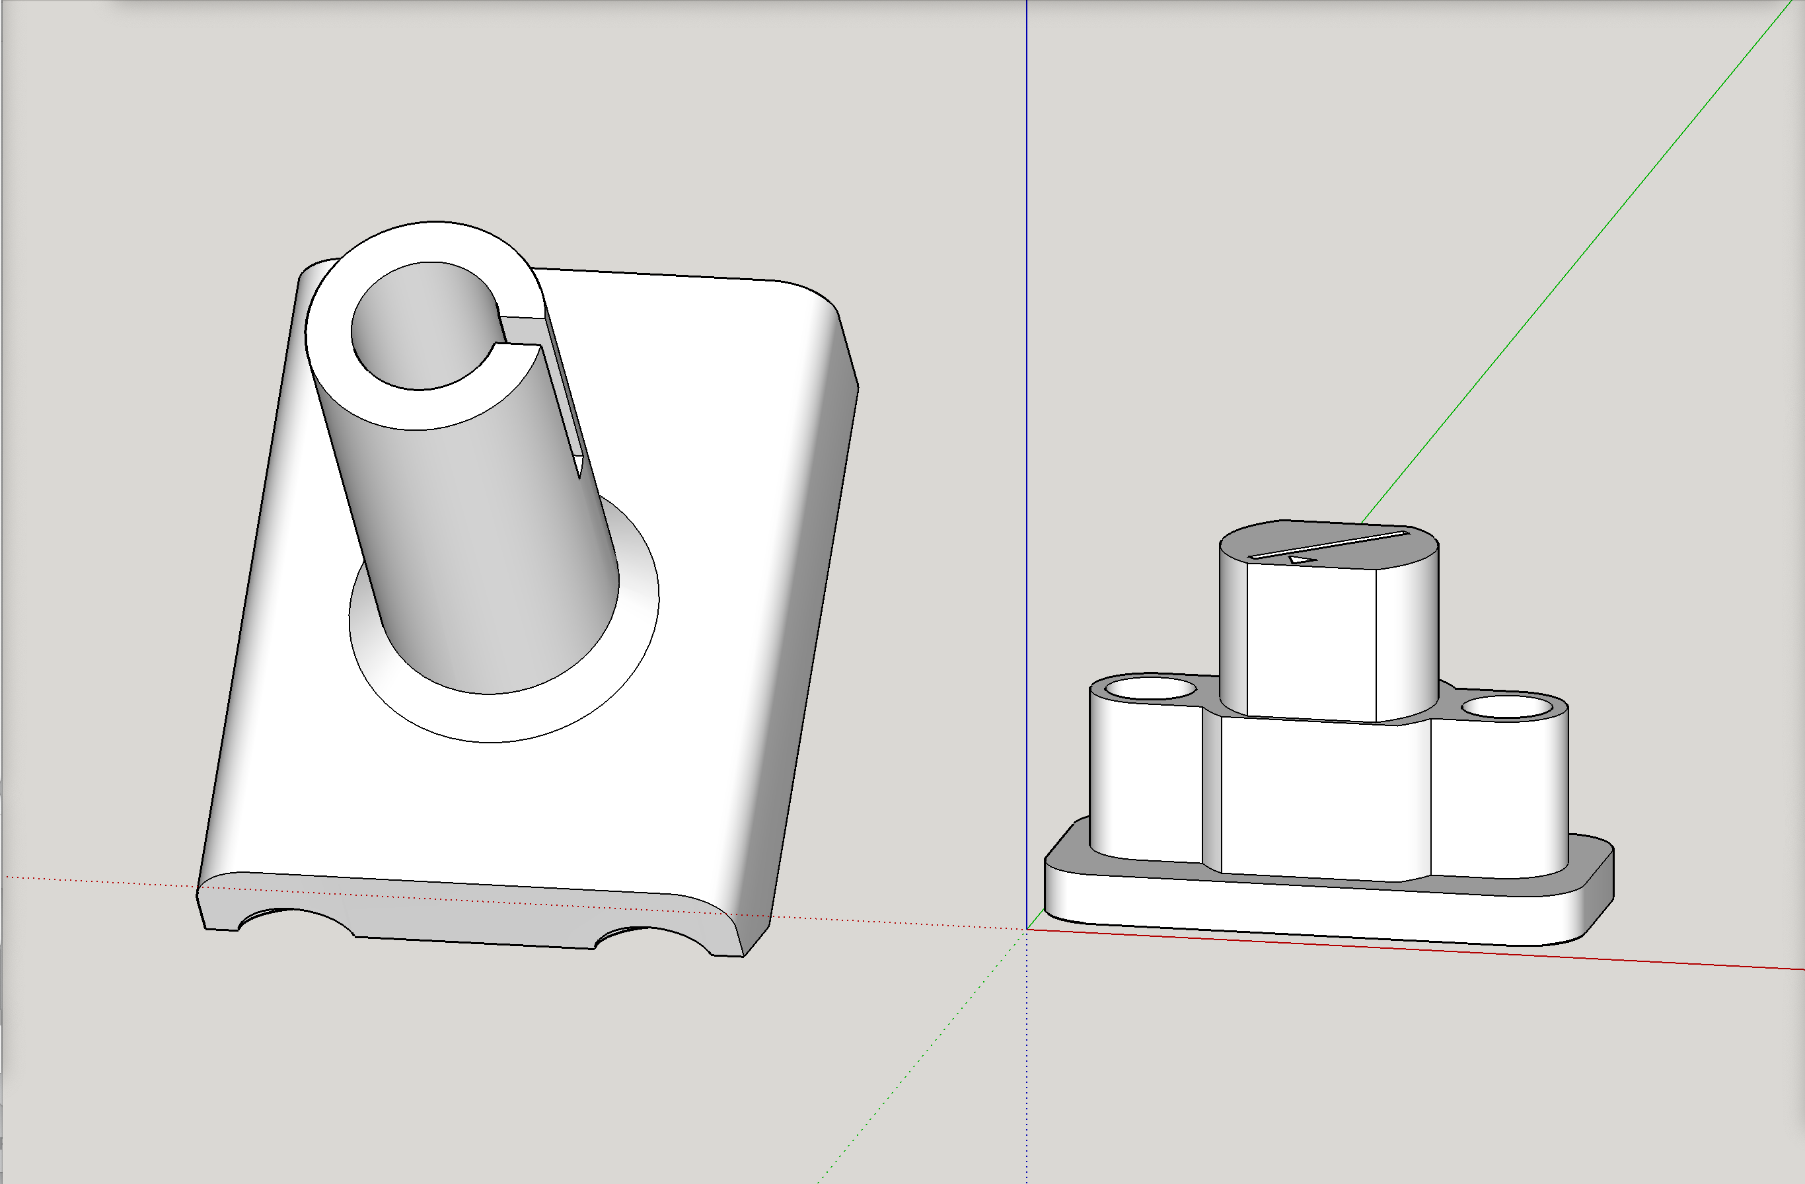Viewport: 1805px width, 1184px height.
Task: Select the right mounting hole on right model
Action: point(1506,707)
